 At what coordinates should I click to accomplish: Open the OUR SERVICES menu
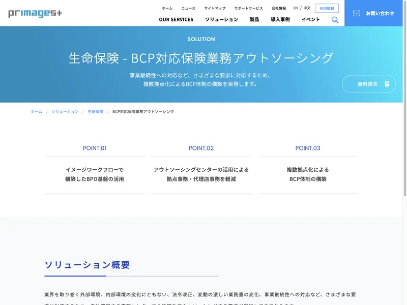176,19
